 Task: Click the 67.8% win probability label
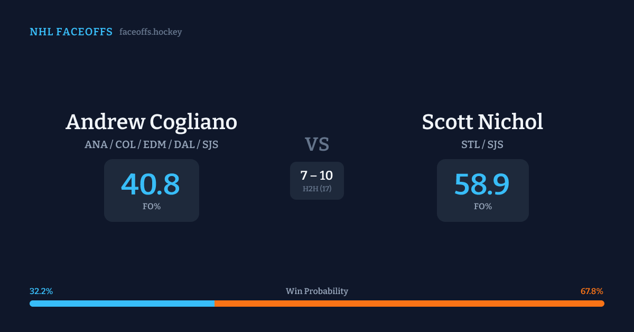tap(592, 291)
